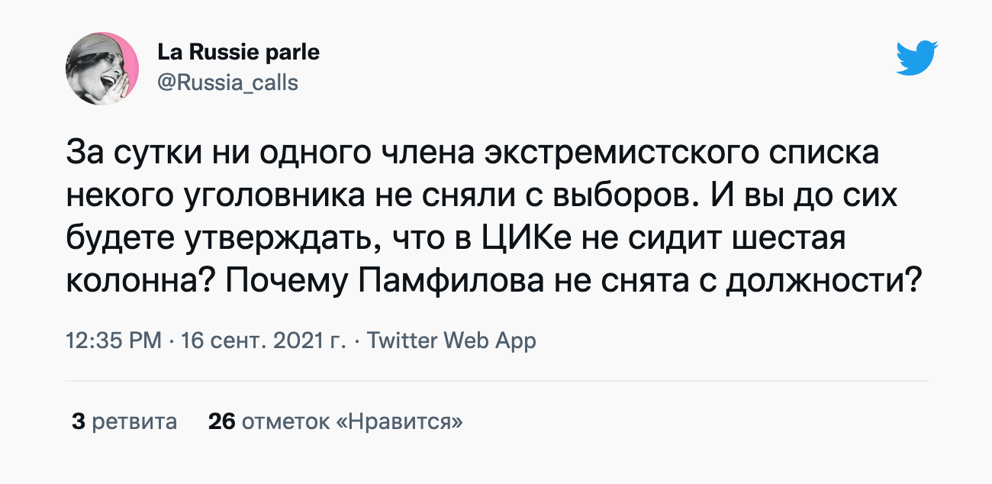Click the word "ЦИКе" in the tweet
This screenshot has height=484, width=992.
pos(530,240)
